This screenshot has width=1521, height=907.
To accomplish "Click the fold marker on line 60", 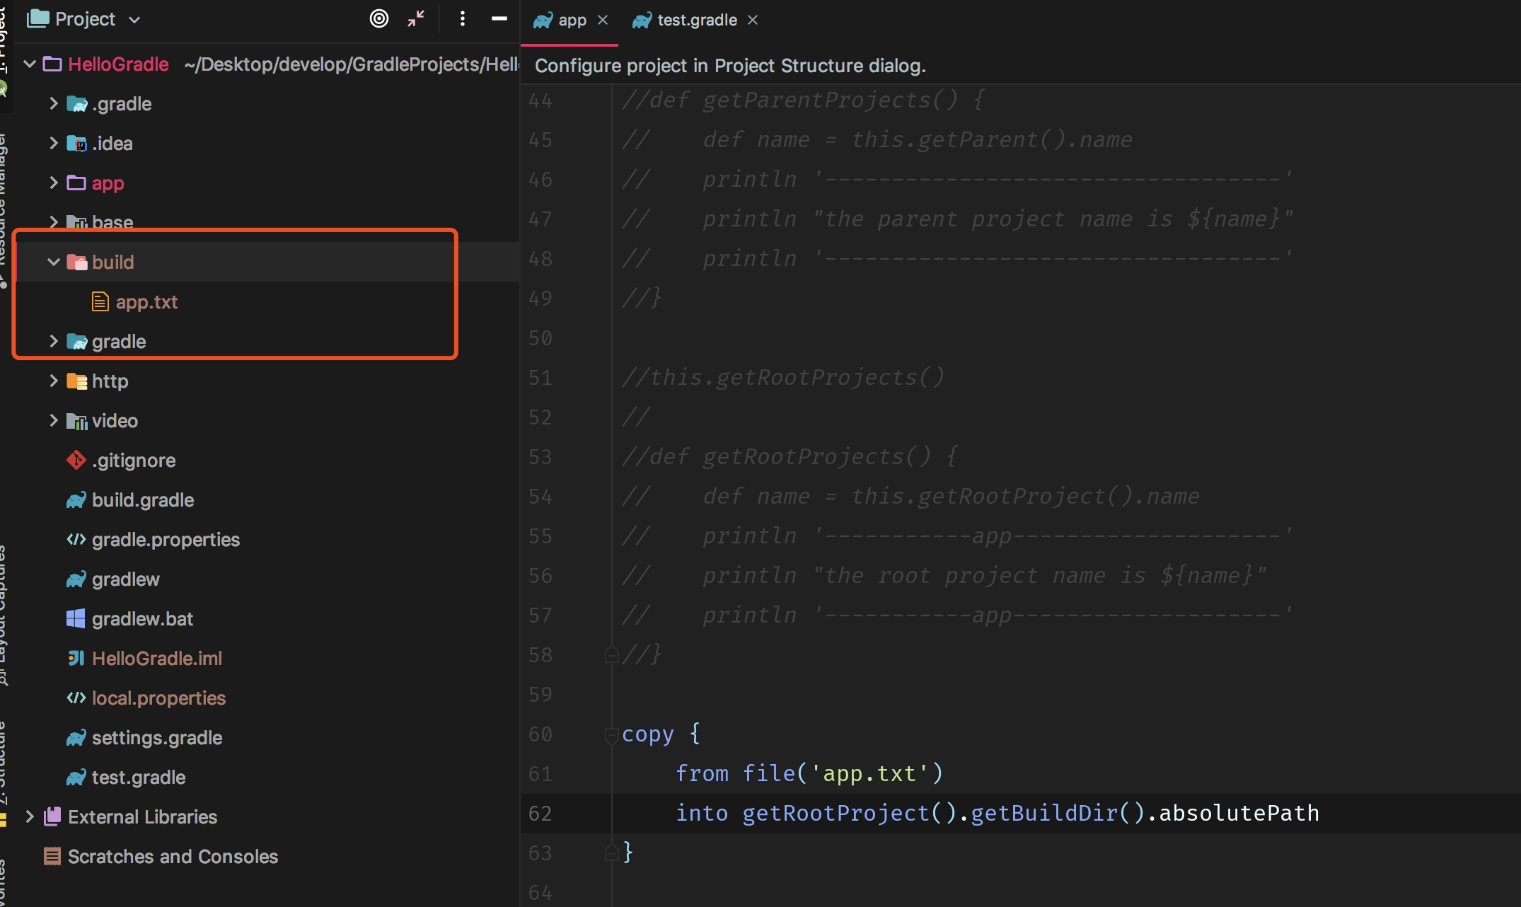I will click(x=611, y=735).
